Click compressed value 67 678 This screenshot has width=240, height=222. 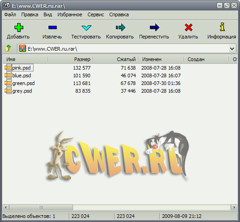pos(128,83)
